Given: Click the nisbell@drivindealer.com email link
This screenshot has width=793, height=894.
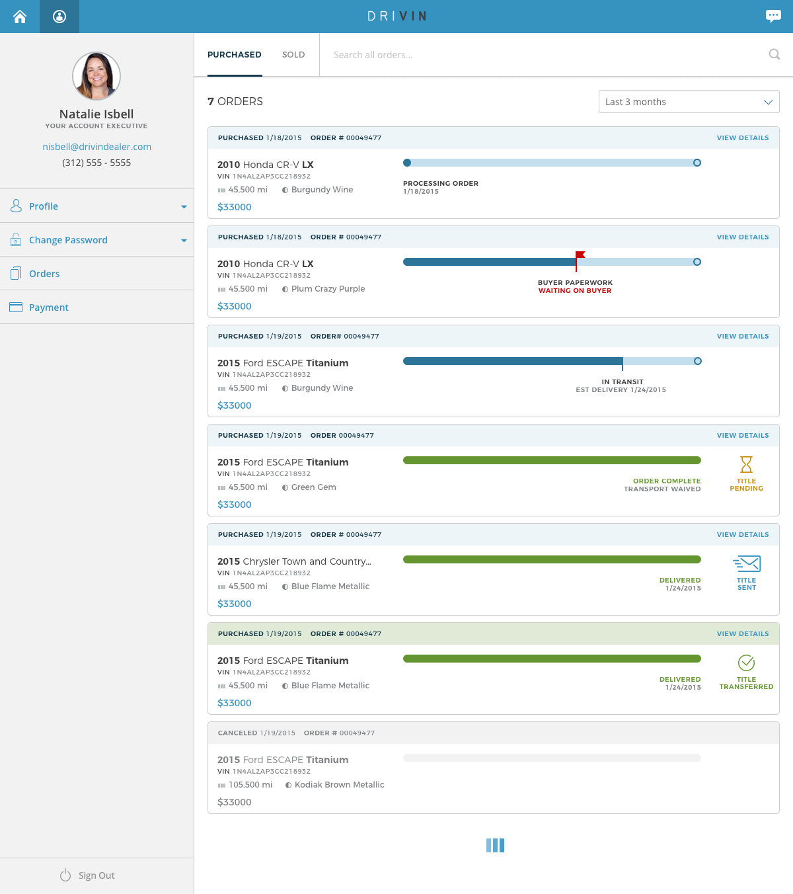Looking at the screenshot, I should (x=97, y=147).
